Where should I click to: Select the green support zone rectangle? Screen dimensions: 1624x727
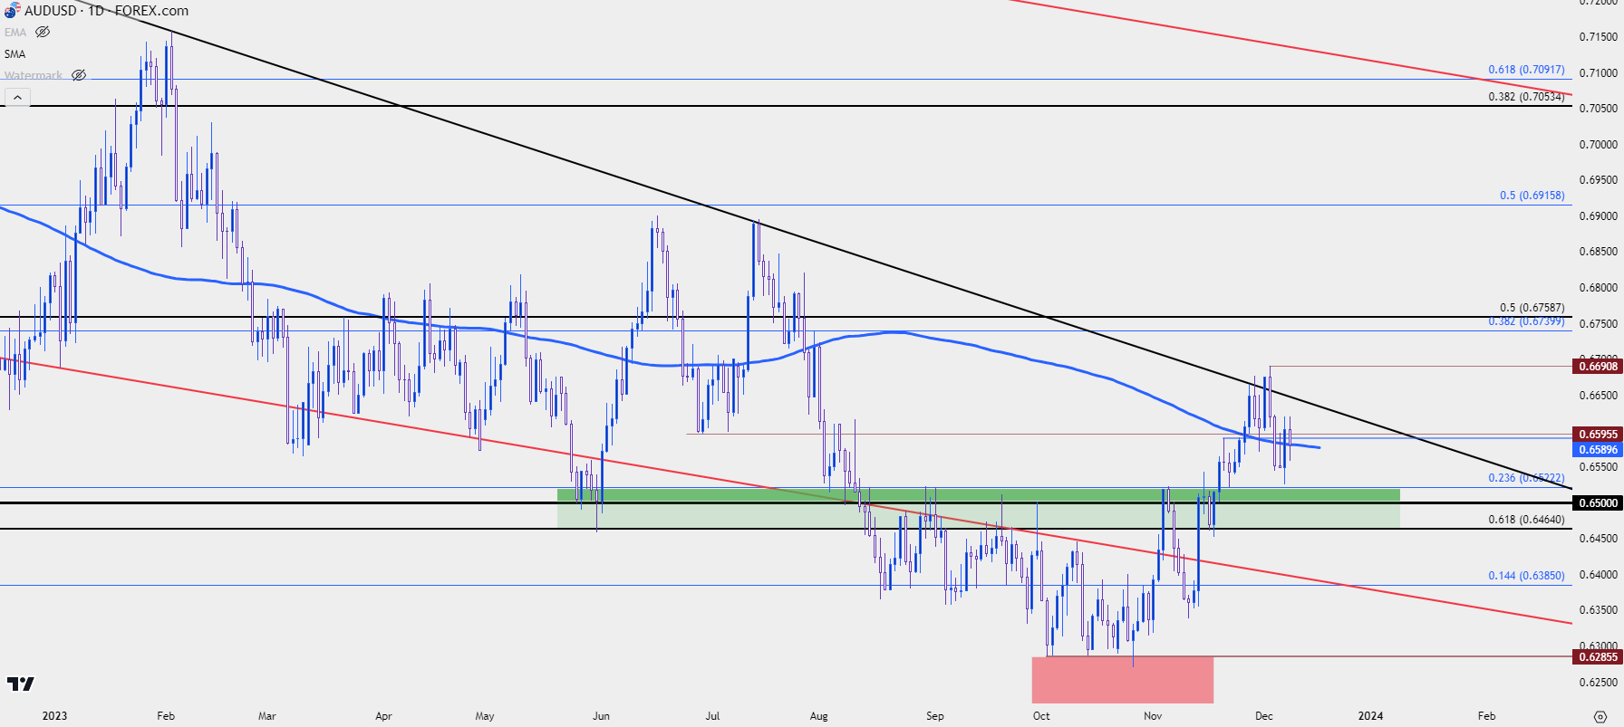coord(979,508)
